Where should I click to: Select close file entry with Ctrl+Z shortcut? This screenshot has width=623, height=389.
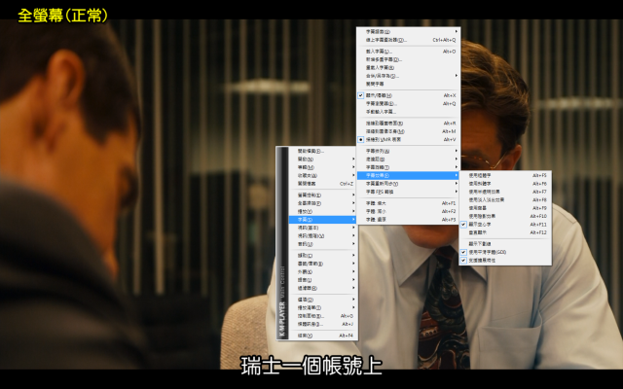[322, 184]
